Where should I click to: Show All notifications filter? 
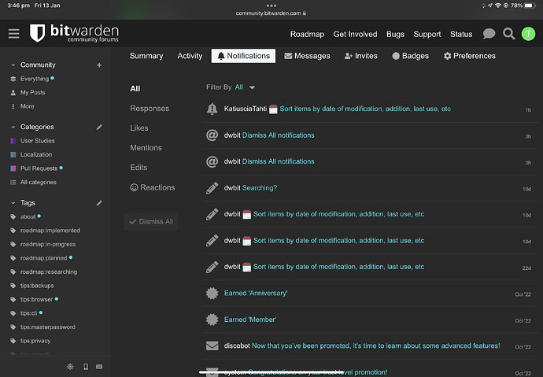(135, 89)
